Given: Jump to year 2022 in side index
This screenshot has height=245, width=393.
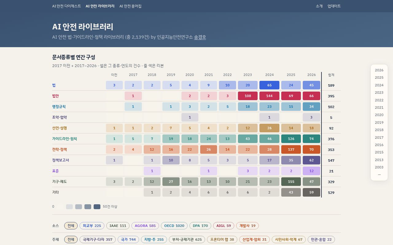Looking at the screenshot, I should tap(379, 100).
